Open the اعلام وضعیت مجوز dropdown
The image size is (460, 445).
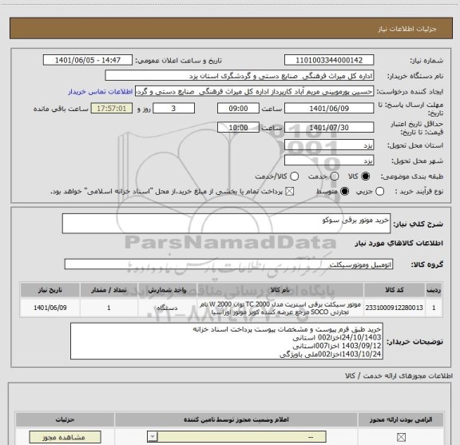coord(236,437)
